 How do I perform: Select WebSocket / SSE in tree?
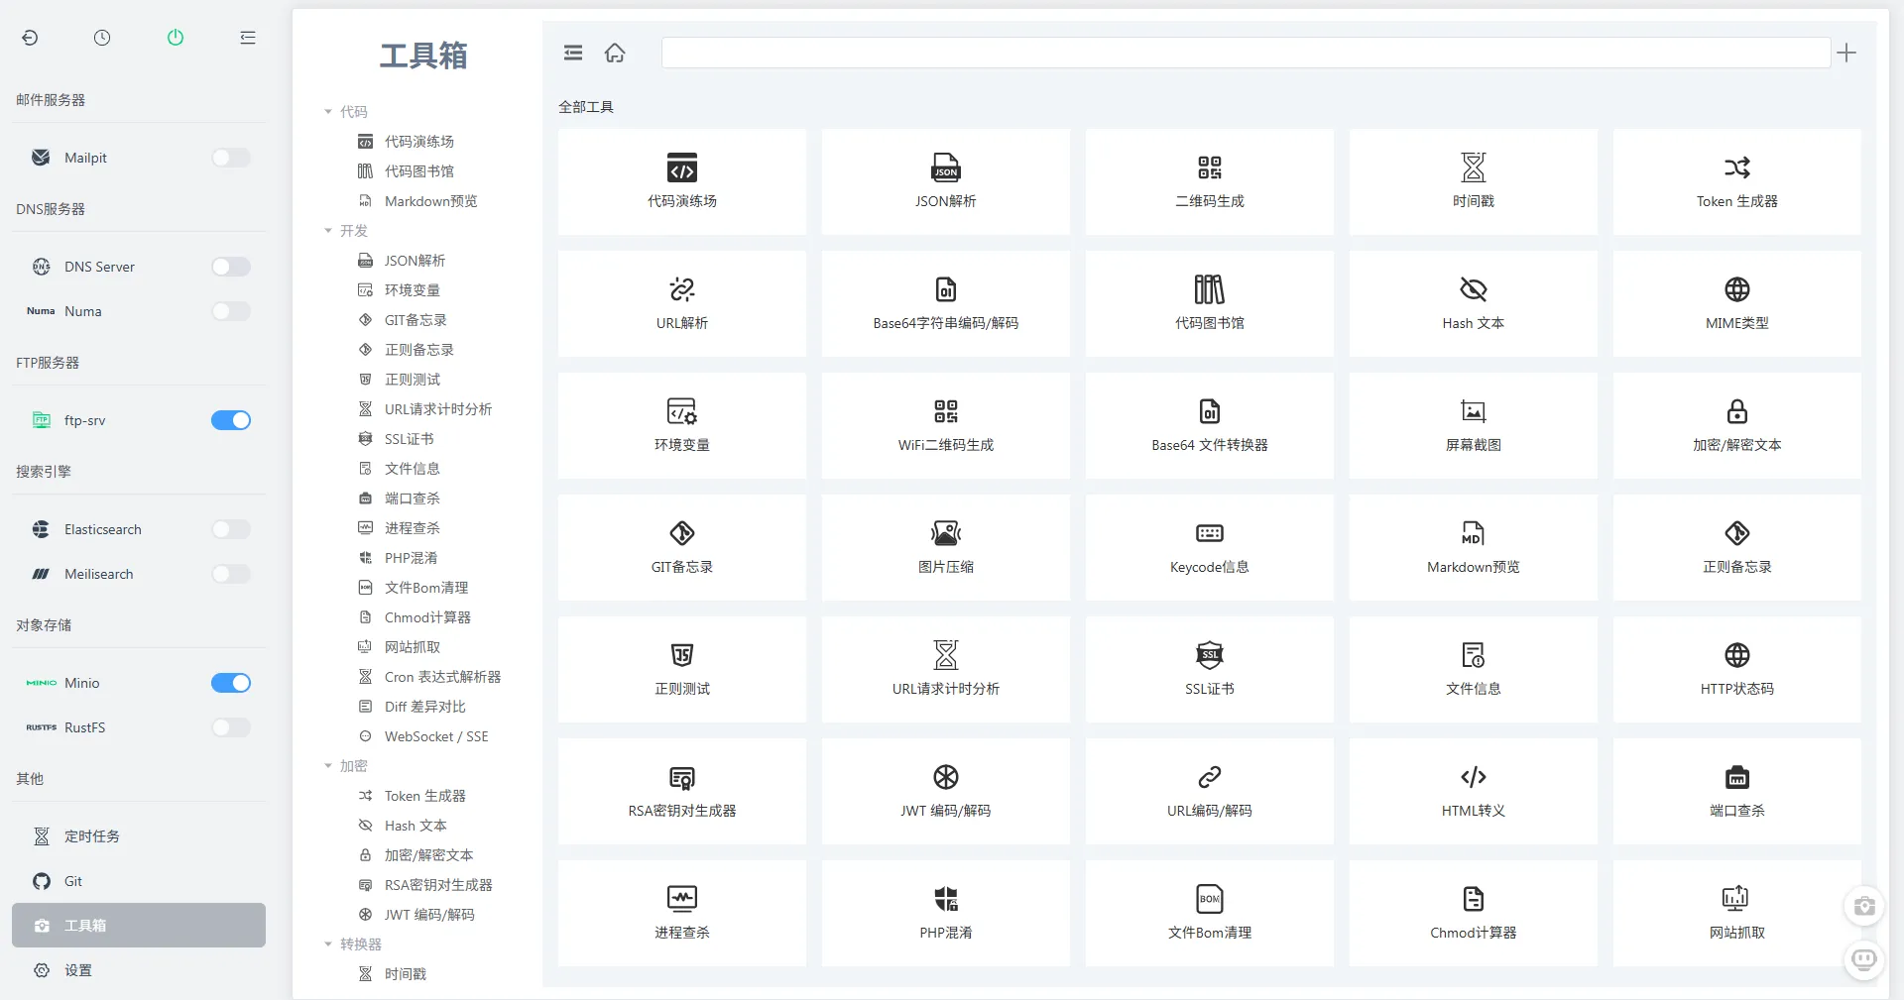coord(436,736)
